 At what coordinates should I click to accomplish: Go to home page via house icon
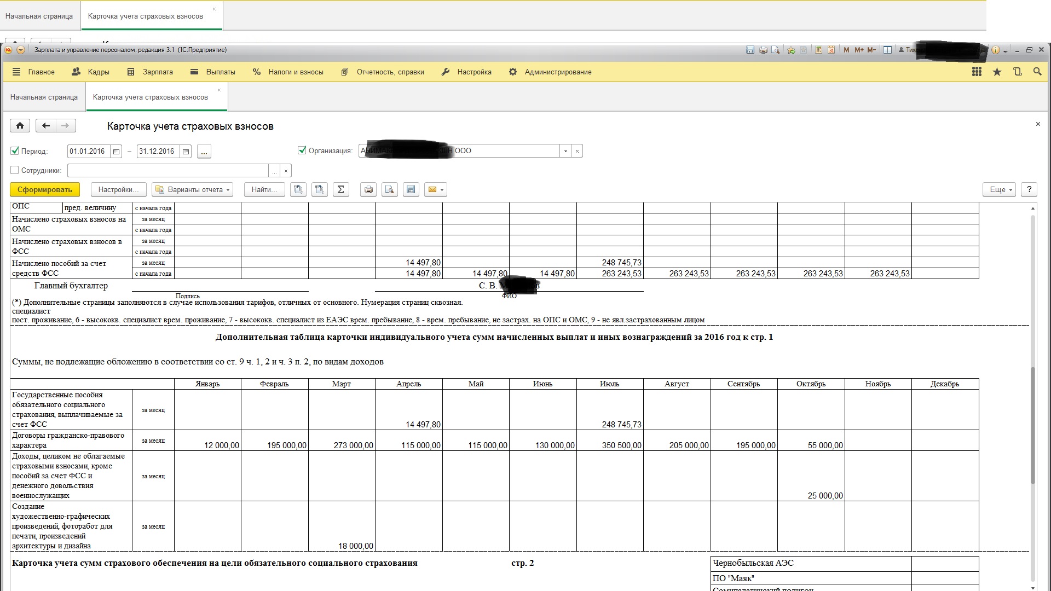point(20,126)
